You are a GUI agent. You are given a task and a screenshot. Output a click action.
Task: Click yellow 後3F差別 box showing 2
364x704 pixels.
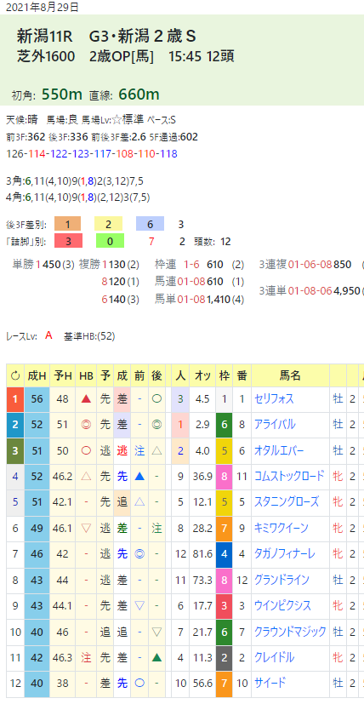tap(109, 224)
